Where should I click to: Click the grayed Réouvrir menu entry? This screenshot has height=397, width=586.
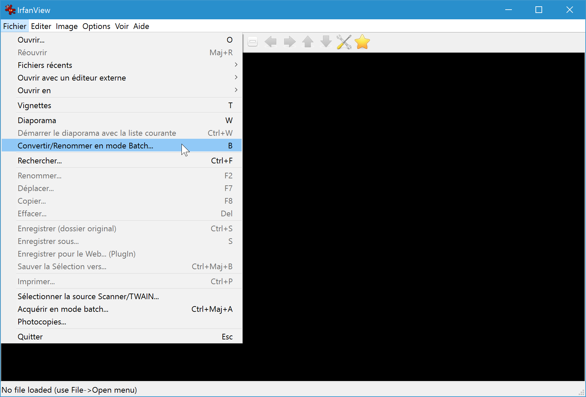pos(122,53)
